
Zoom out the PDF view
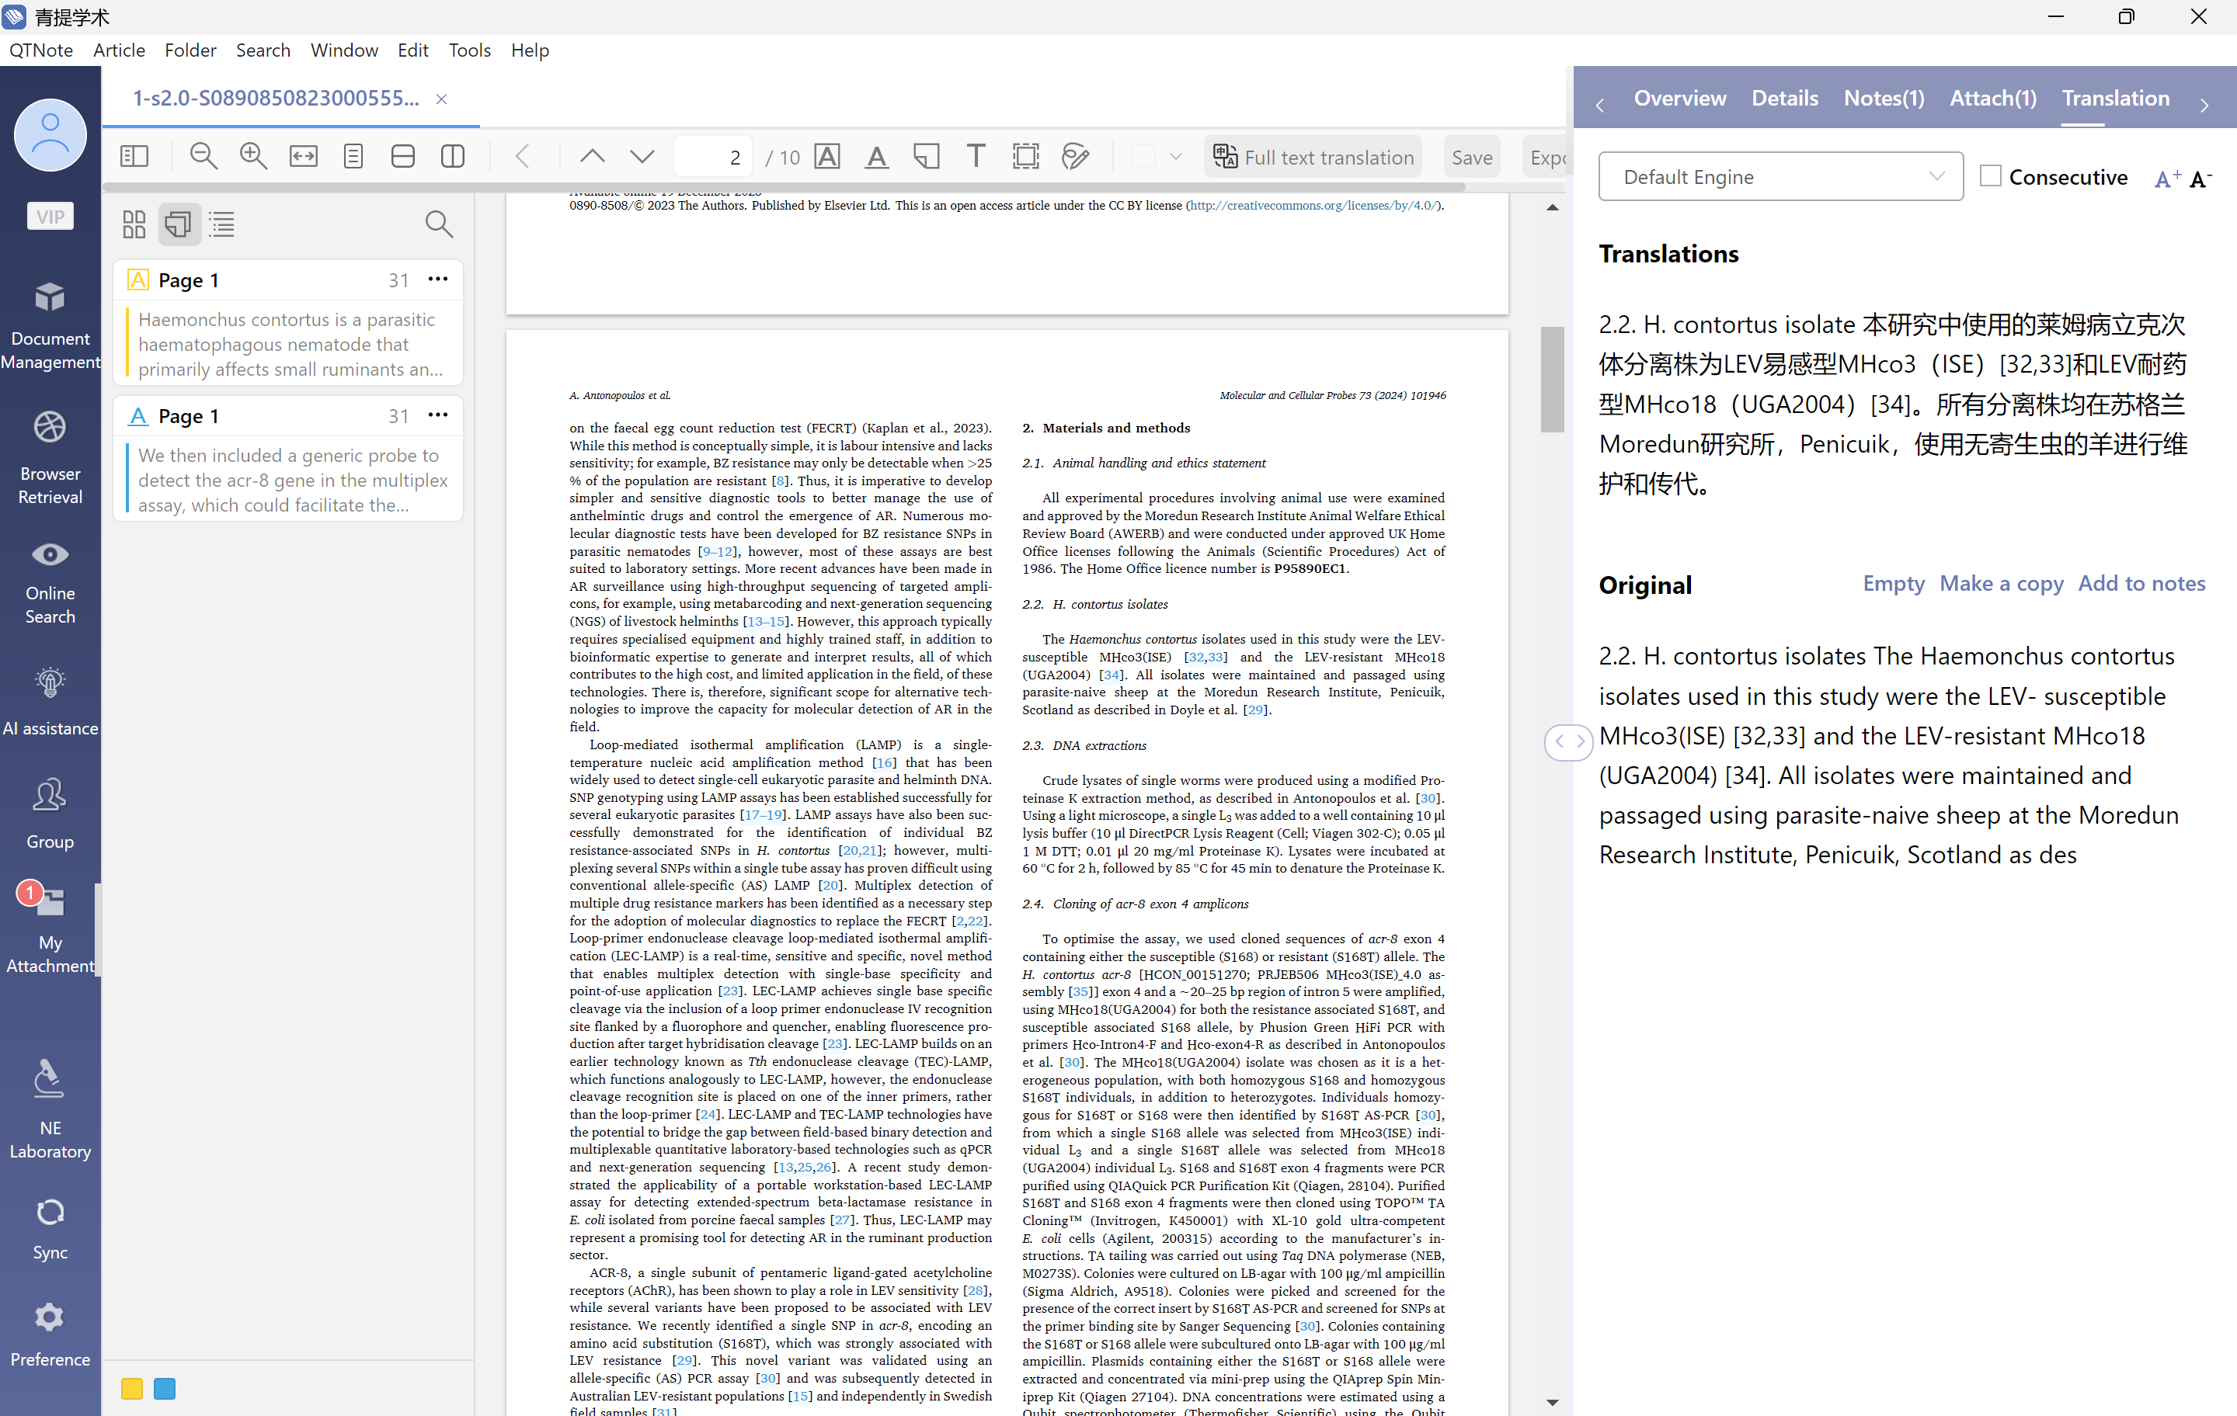click(x=204, y=157)
